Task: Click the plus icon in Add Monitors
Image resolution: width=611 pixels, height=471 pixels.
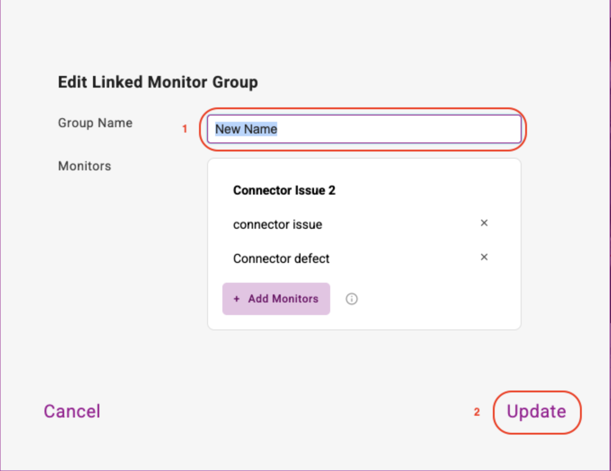Action: (237, 299)
